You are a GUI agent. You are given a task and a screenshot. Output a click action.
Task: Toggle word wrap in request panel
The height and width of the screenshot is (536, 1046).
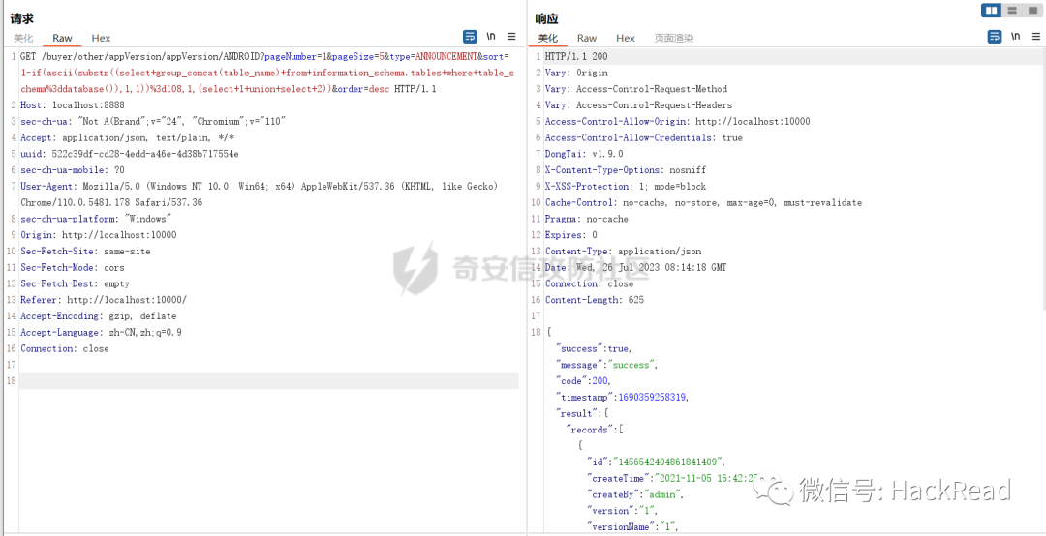(471, 37)
